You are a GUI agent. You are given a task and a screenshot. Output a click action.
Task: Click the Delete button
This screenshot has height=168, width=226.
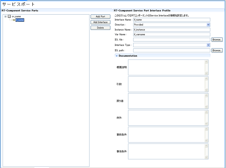click(x=101, y=28)
